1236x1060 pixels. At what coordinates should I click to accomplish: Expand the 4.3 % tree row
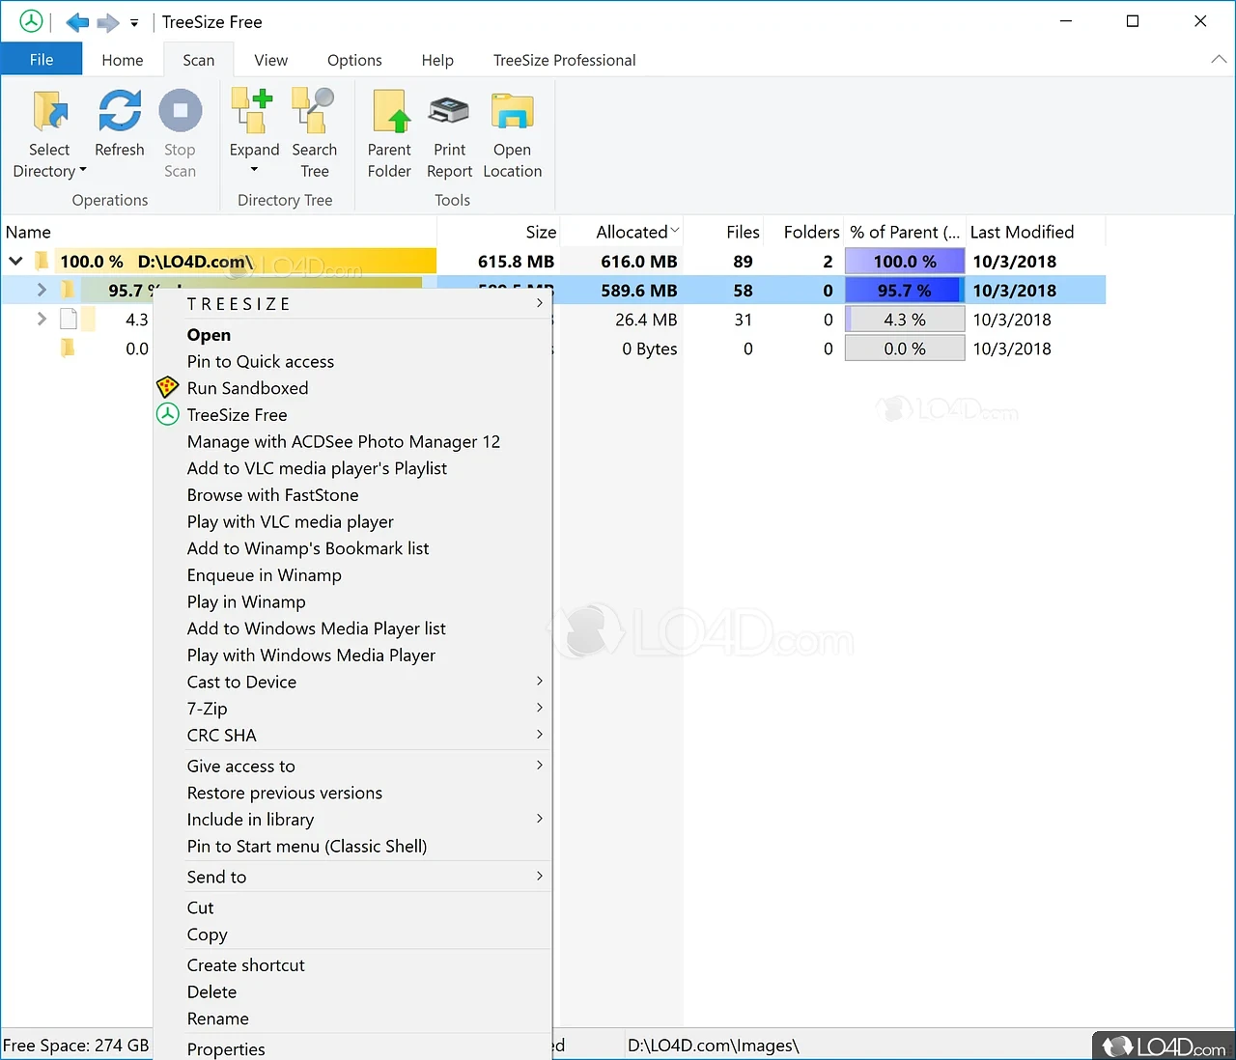pos(42,319)
